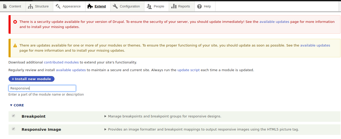The image size is (341, 139).
Task: Collapse the CORE section
Action: pyautogui.click(x=17, y=105)
